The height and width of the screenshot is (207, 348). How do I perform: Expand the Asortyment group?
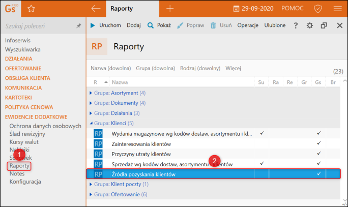point(91,93)
